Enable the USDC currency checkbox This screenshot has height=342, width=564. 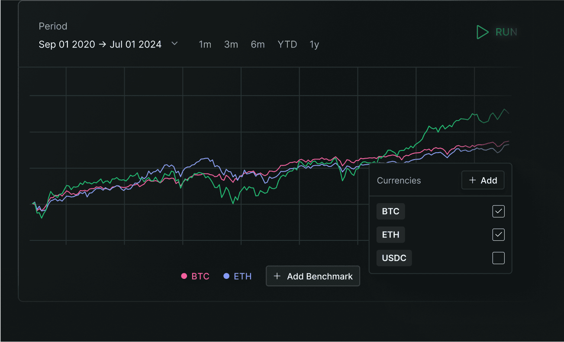[498, 258]
